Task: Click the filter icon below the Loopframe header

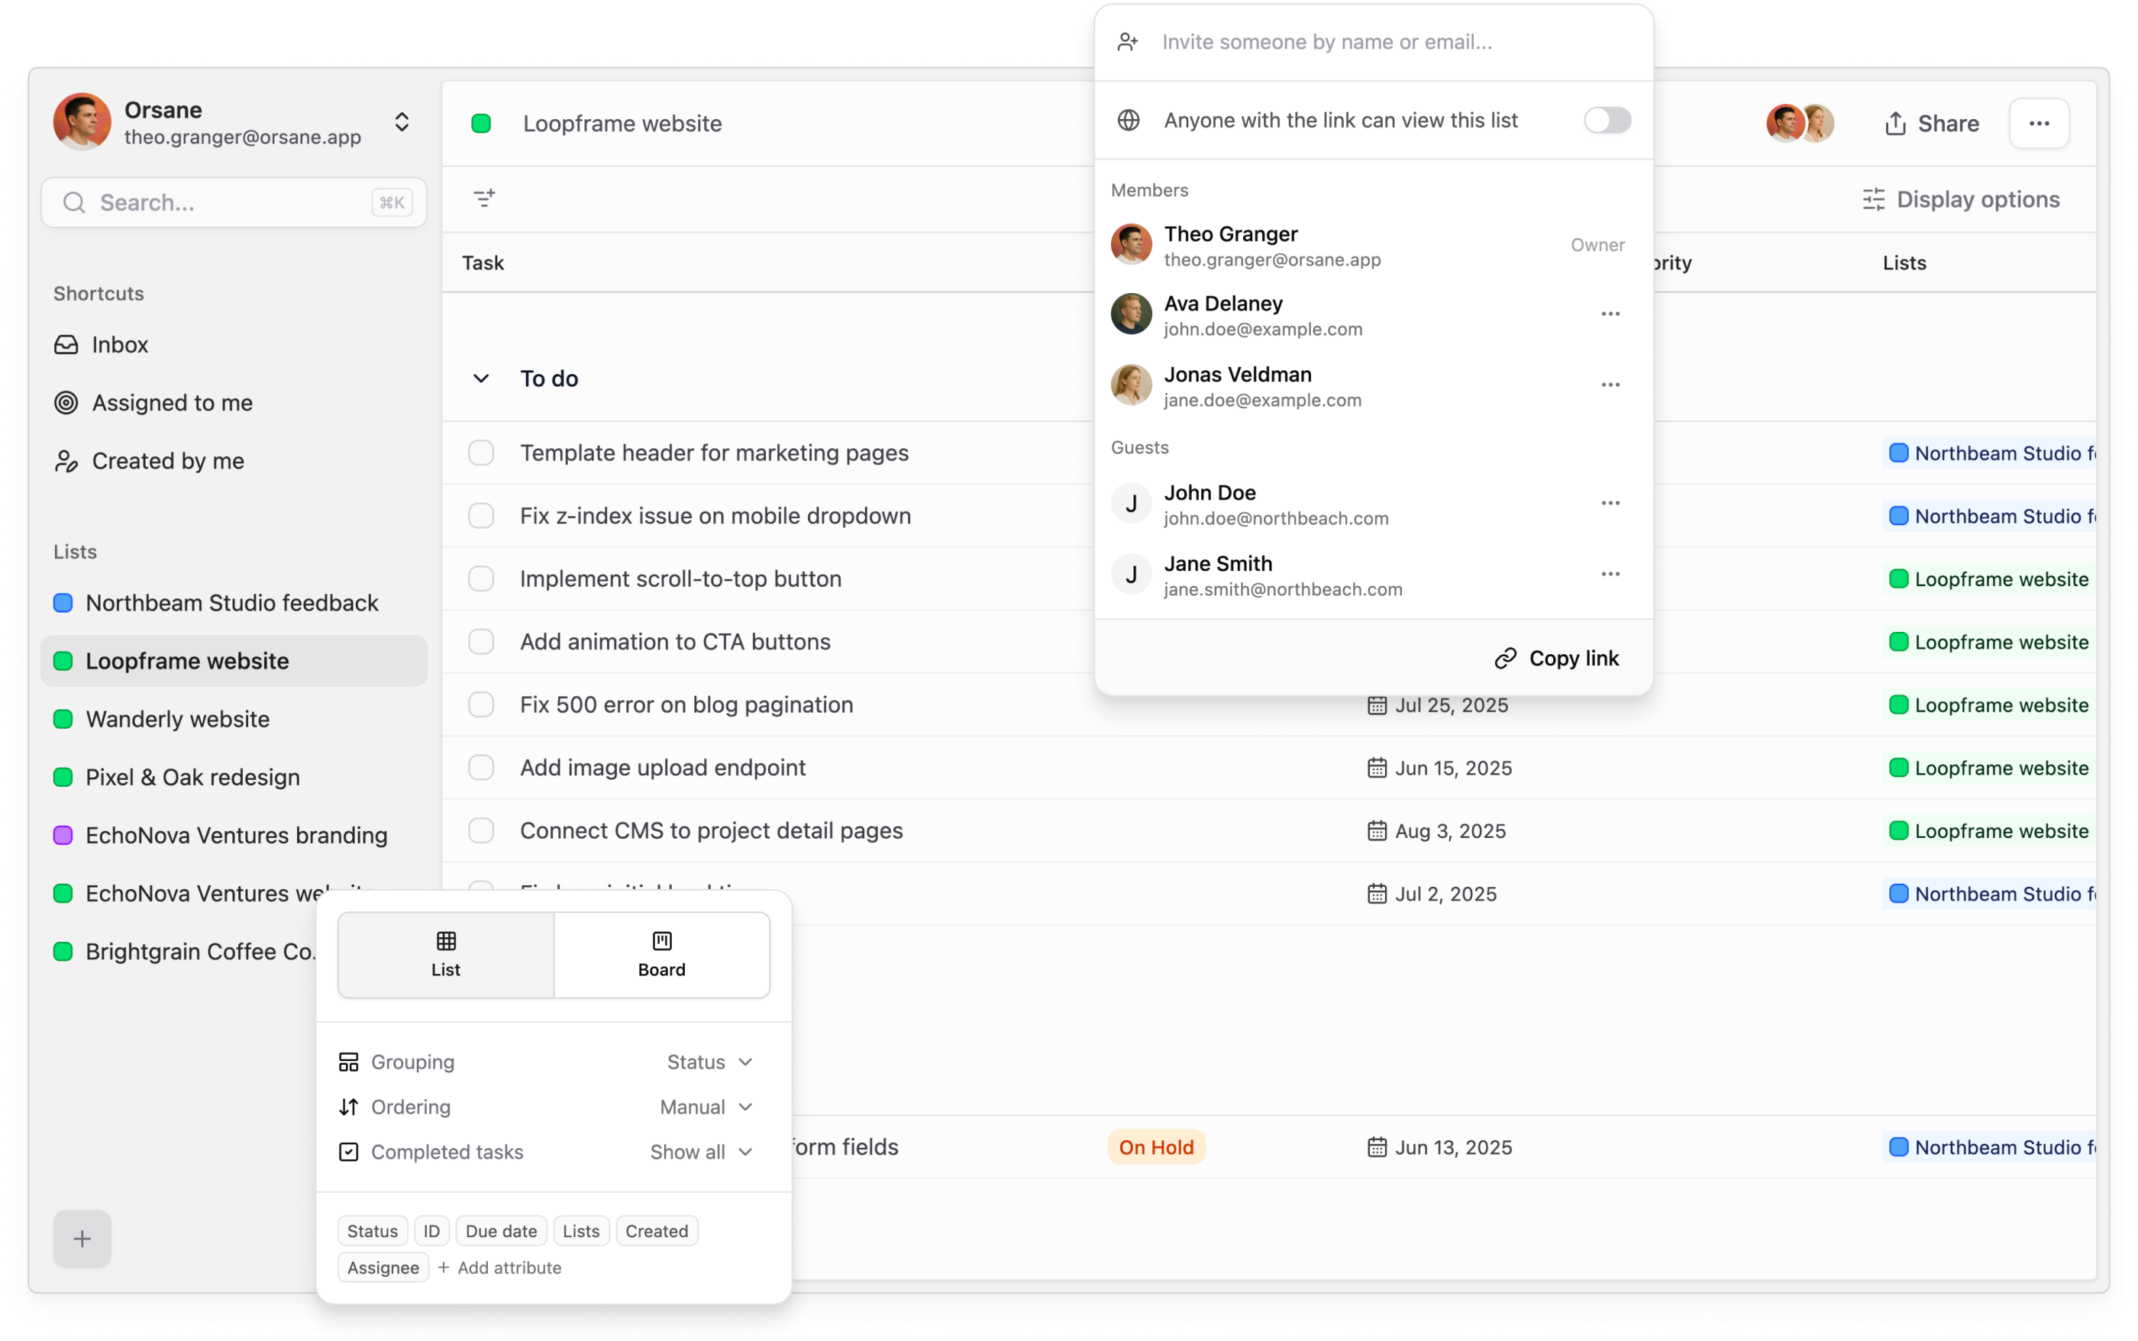Action: point(483,198)
